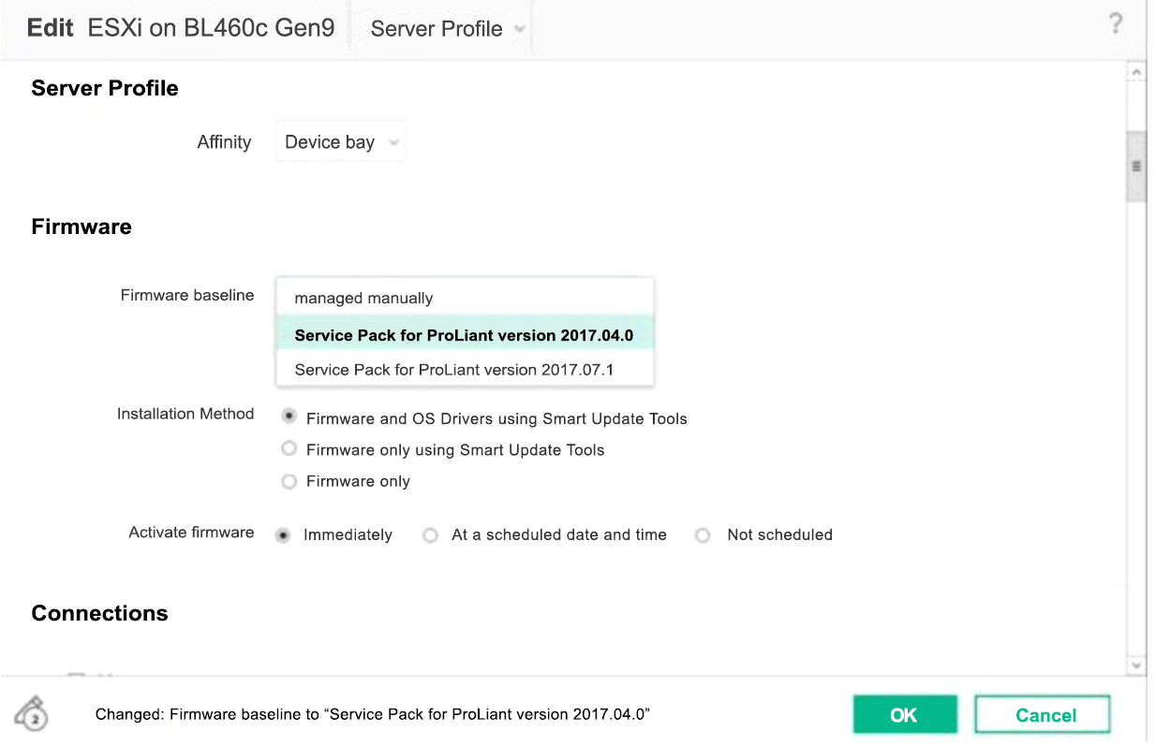Choose managed manually firmware baseline
The image size is (1155, 746).
point(465,298)
